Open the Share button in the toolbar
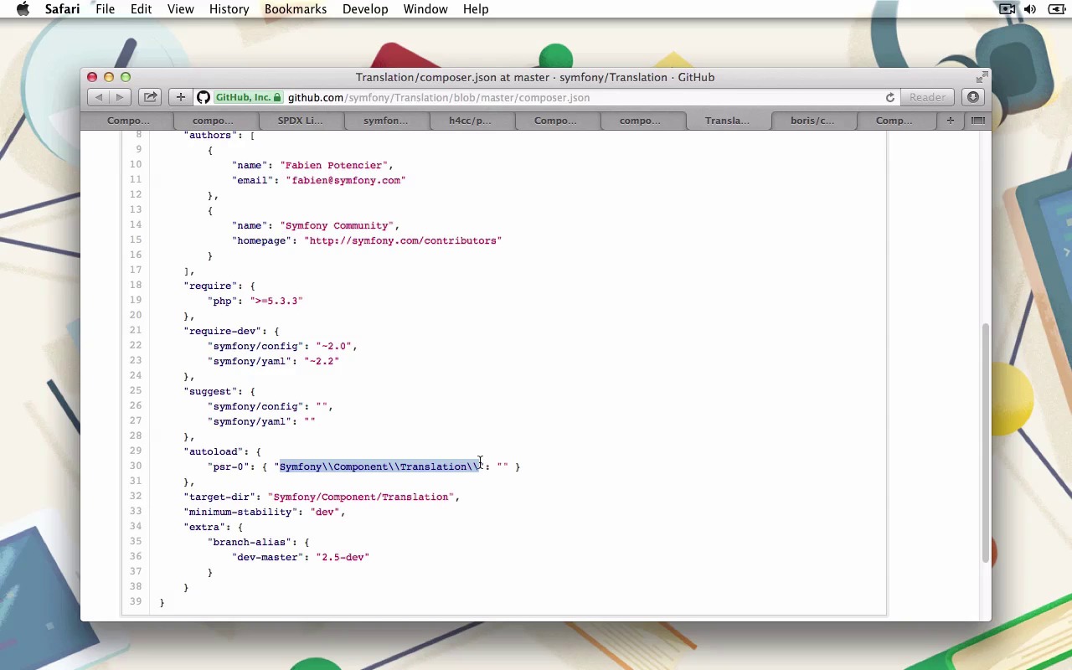The height and width of the screenshot is (670, 1072). pos(150,97)
